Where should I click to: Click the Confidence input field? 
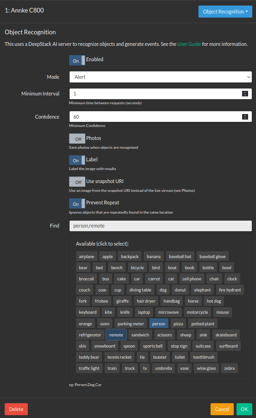pyautogui.click(x=160, y=117)
